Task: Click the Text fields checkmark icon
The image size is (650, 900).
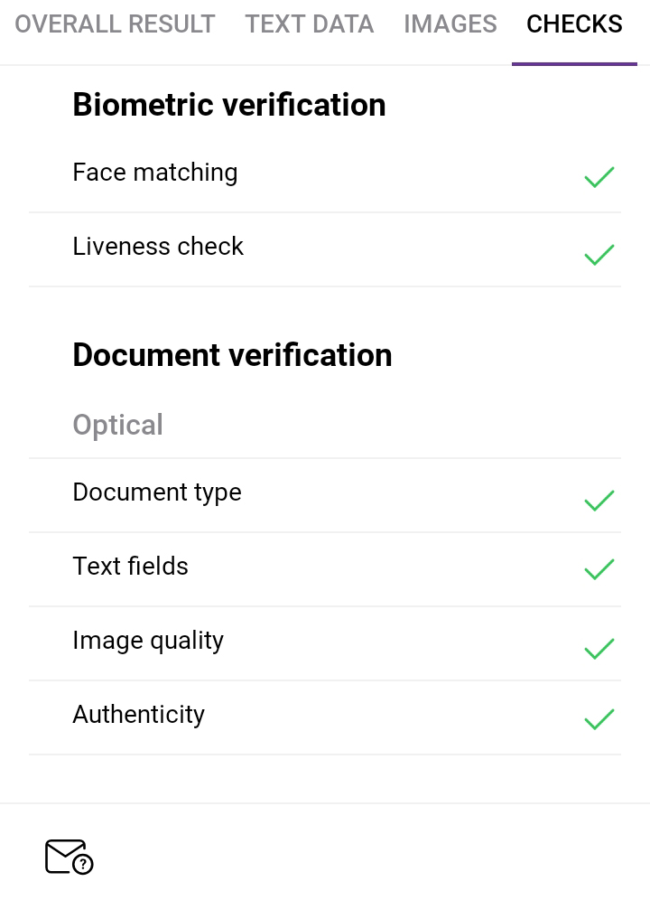Action: pyautogui.click(x=599, y=569)
